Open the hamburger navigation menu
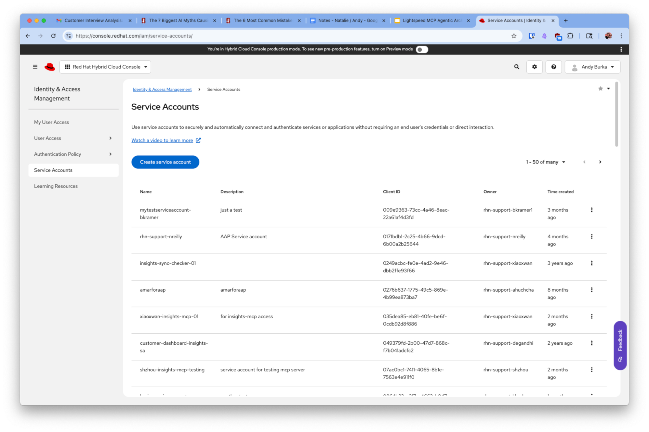 click(x=35, y=67)
